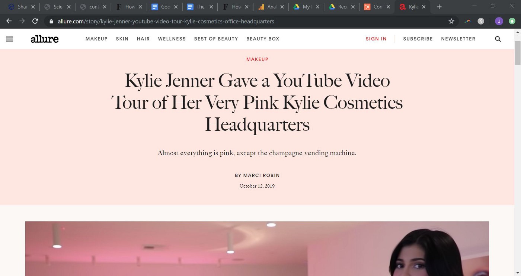Screen dimensions: 521x276
Task: Click the gray K extension icon
Action: 481,21
